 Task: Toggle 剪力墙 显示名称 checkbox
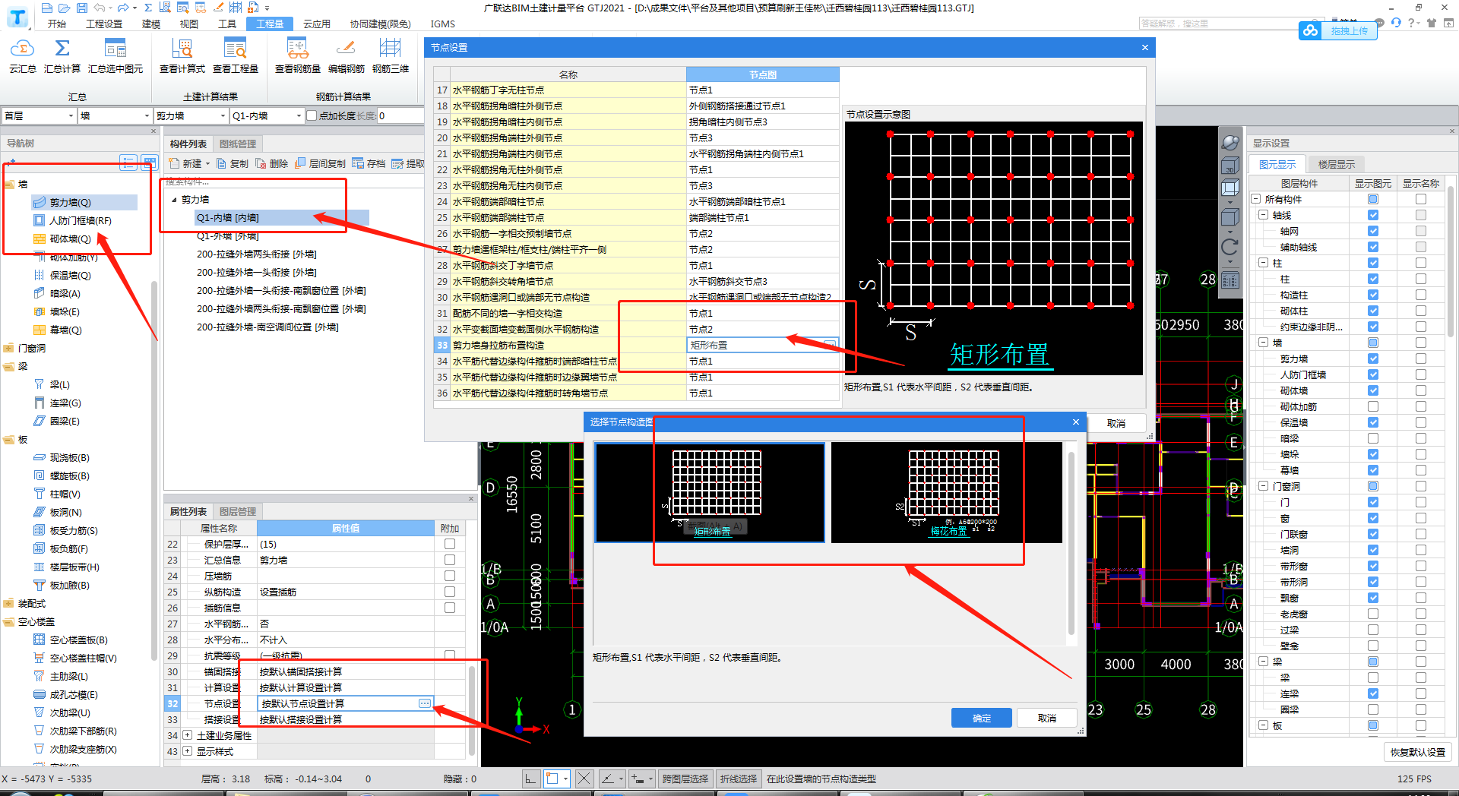(1421, 359)
